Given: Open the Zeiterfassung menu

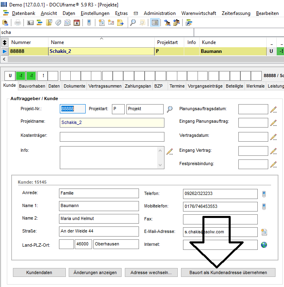Looking at the screenshot, I should [236, 13].
